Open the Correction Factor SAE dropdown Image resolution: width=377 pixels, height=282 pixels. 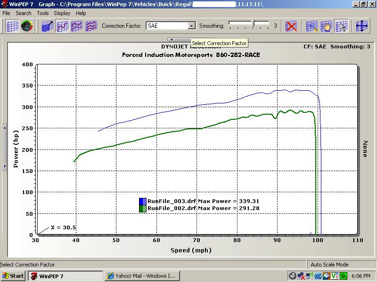(x=192, y=26)
